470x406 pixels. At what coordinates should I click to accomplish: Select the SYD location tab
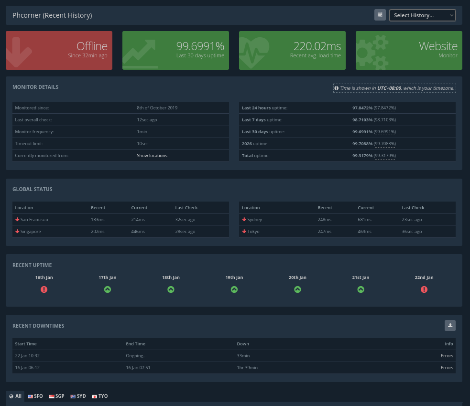pos(78,396)
